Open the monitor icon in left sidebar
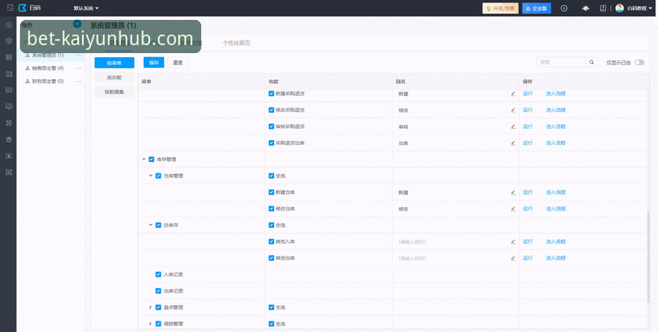The height and width of the screenshot is (332, 658). pos(9,107)
